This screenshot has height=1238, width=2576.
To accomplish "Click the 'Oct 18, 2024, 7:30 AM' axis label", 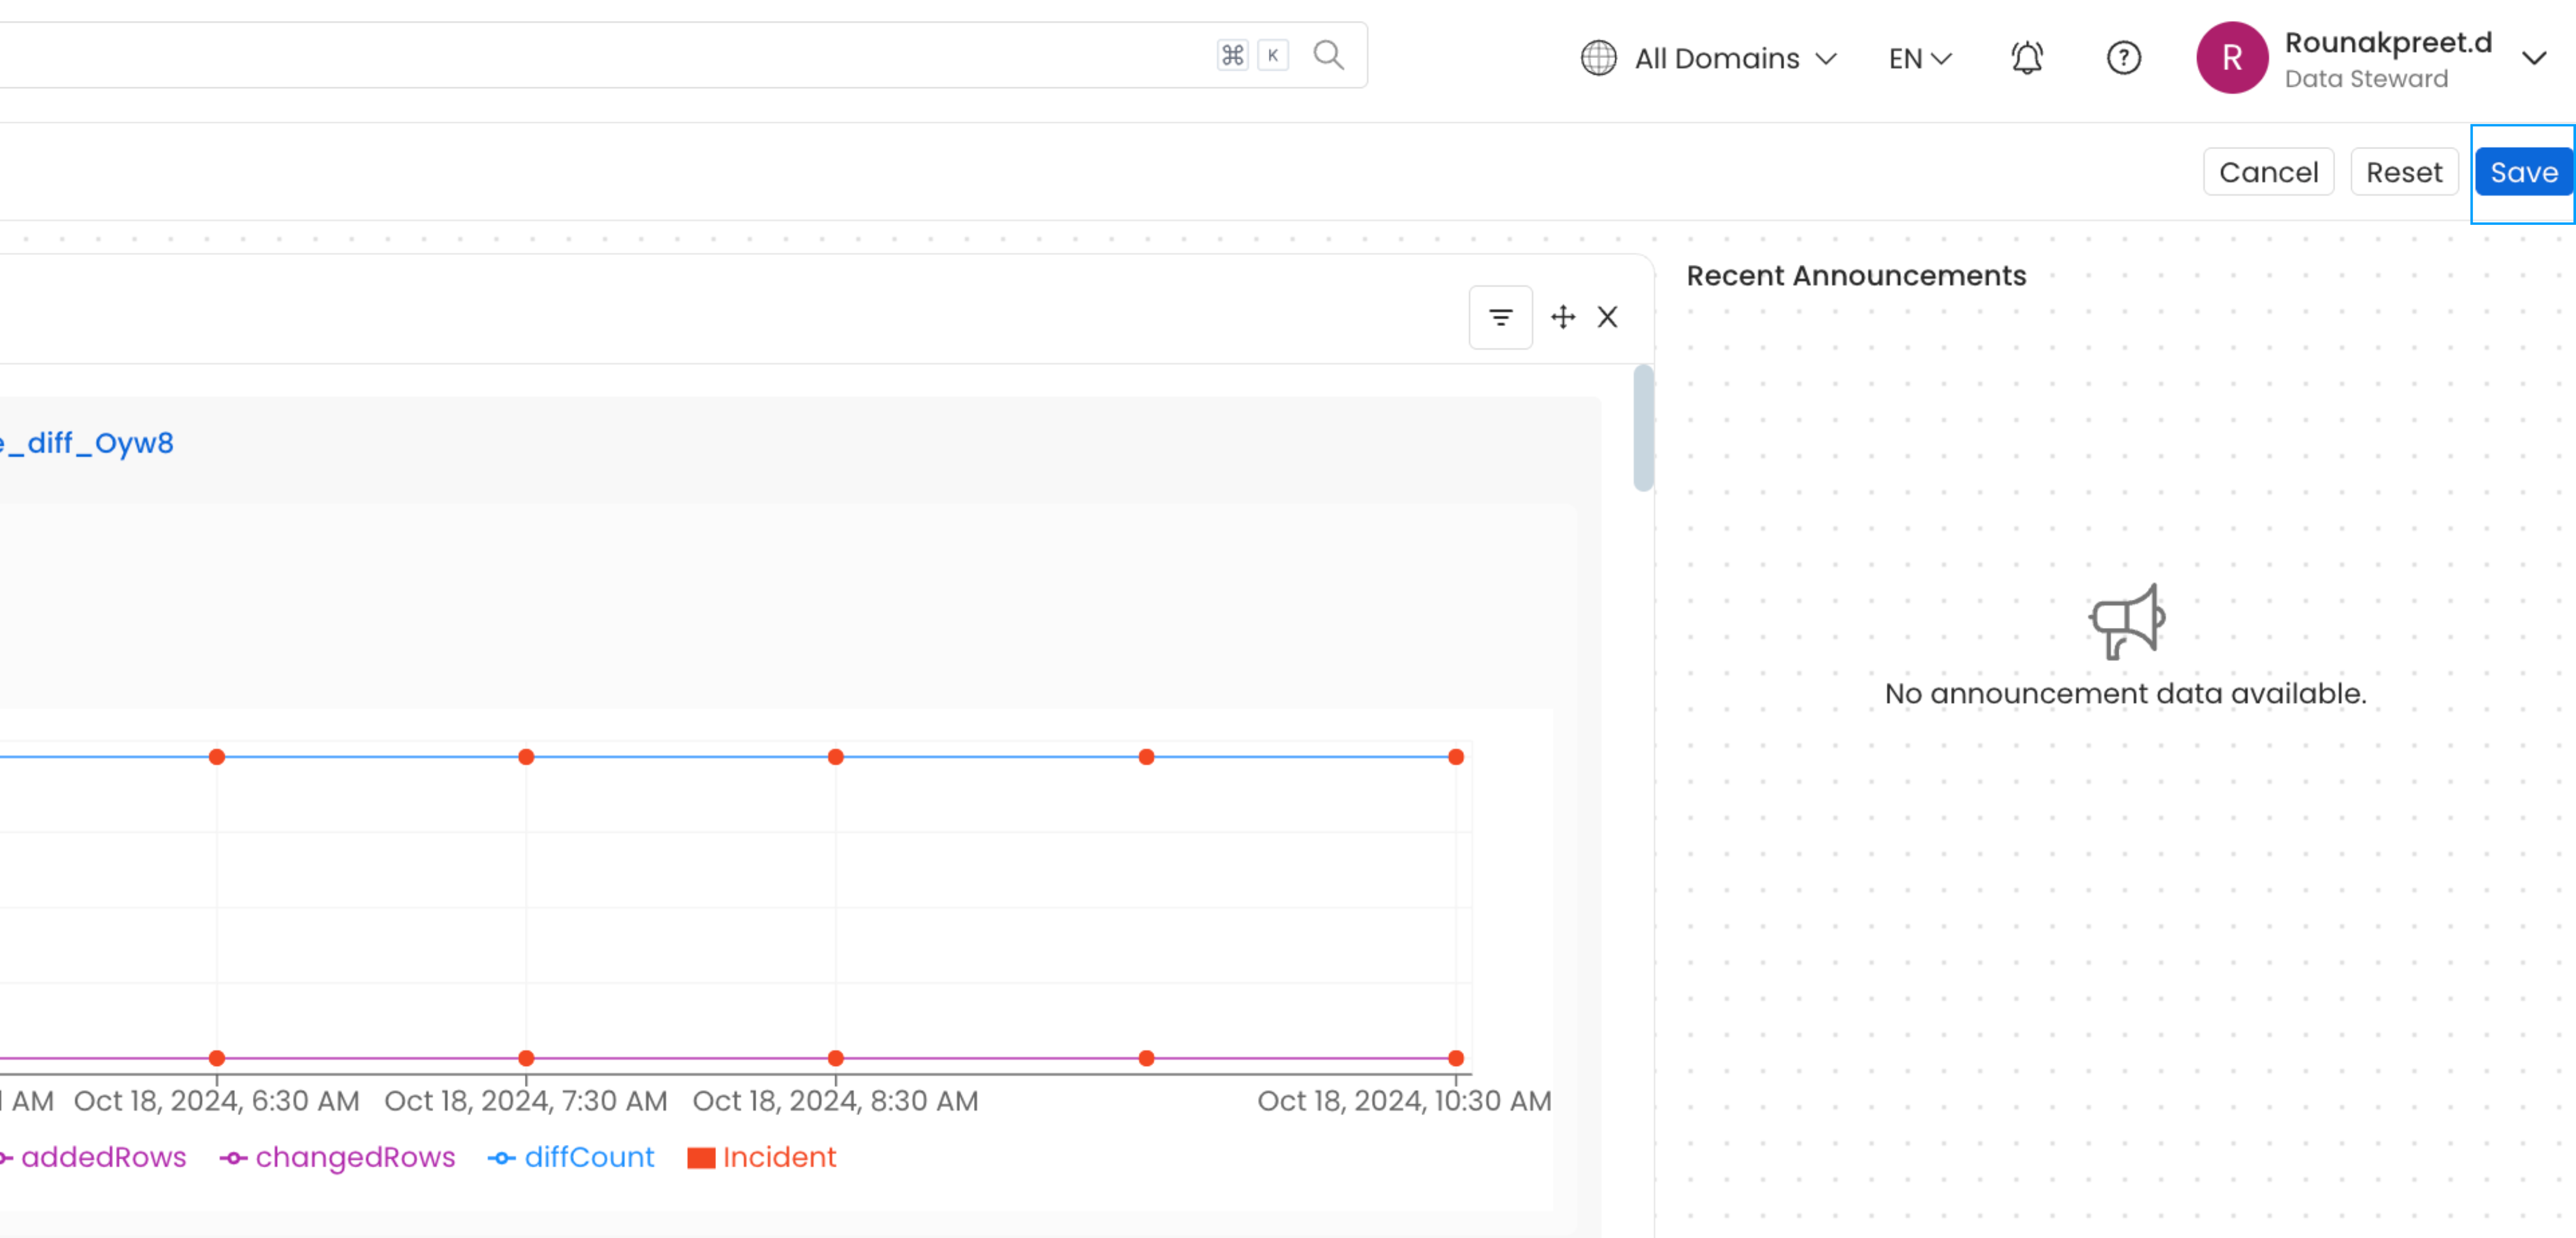I will tap(526, 1101).
